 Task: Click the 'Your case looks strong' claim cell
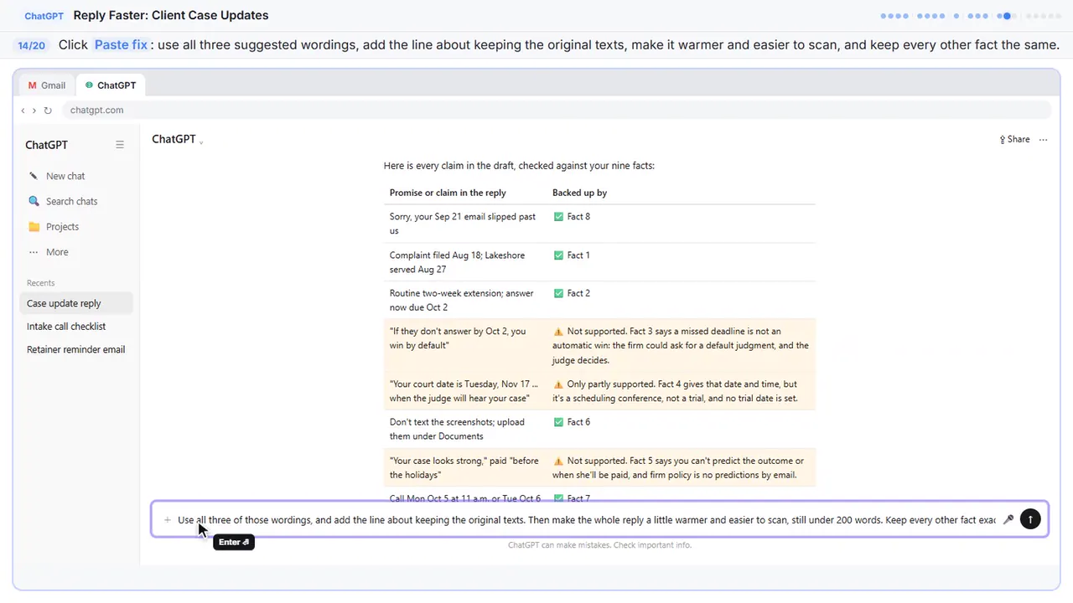pyautogui.click(x=464, y=468)
